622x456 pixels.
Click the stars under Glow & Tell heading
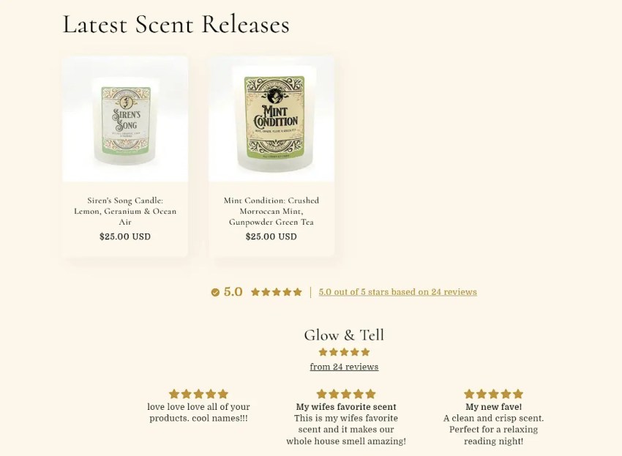(344, 352)
